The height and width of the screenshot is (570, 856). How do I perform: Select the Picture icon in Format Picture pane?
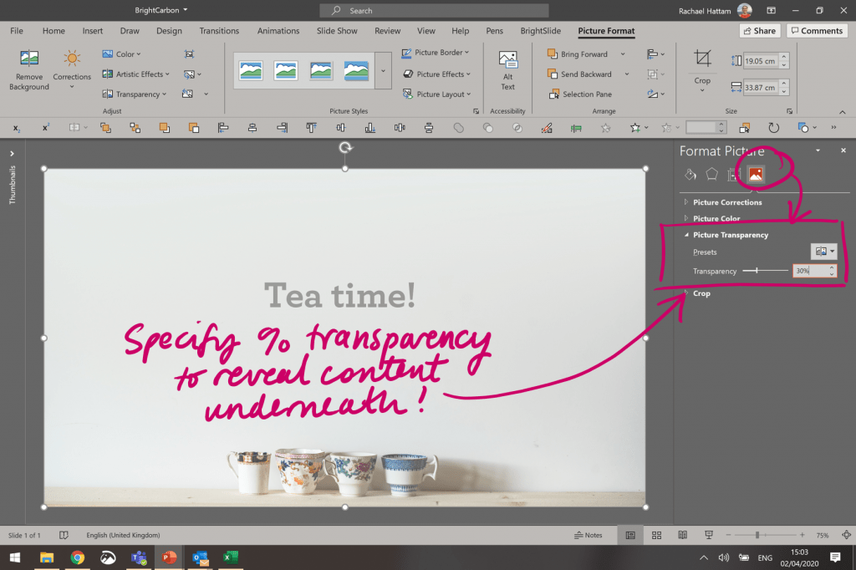click(x=754, y=174)
